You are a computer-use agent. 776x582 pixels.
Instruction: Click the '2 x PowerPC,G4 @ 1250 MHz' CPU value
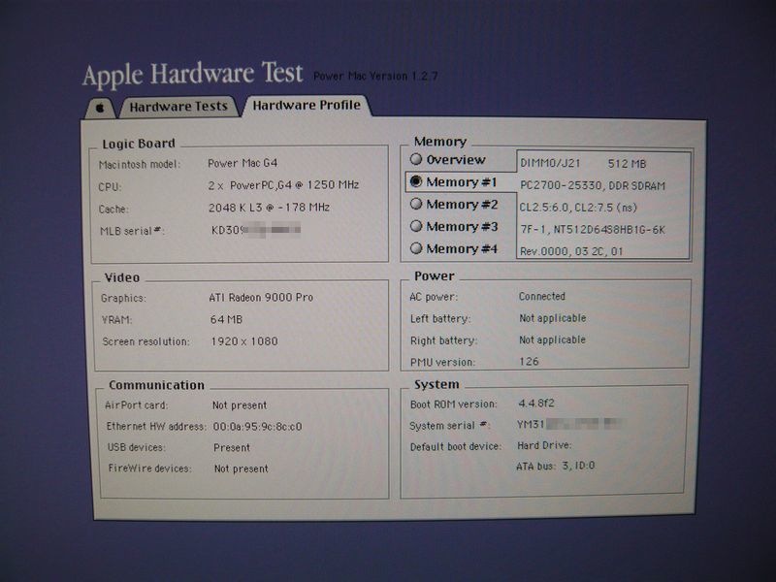tap(283, 185)
